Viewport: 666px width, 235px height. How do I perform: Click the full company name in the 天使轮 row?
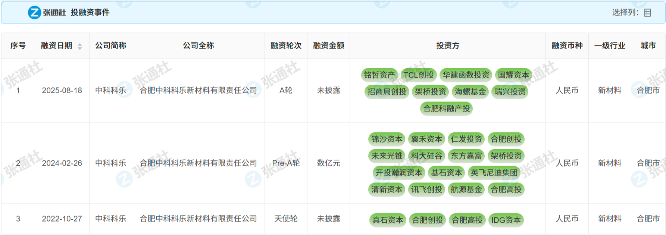click(x=198, y=219)
